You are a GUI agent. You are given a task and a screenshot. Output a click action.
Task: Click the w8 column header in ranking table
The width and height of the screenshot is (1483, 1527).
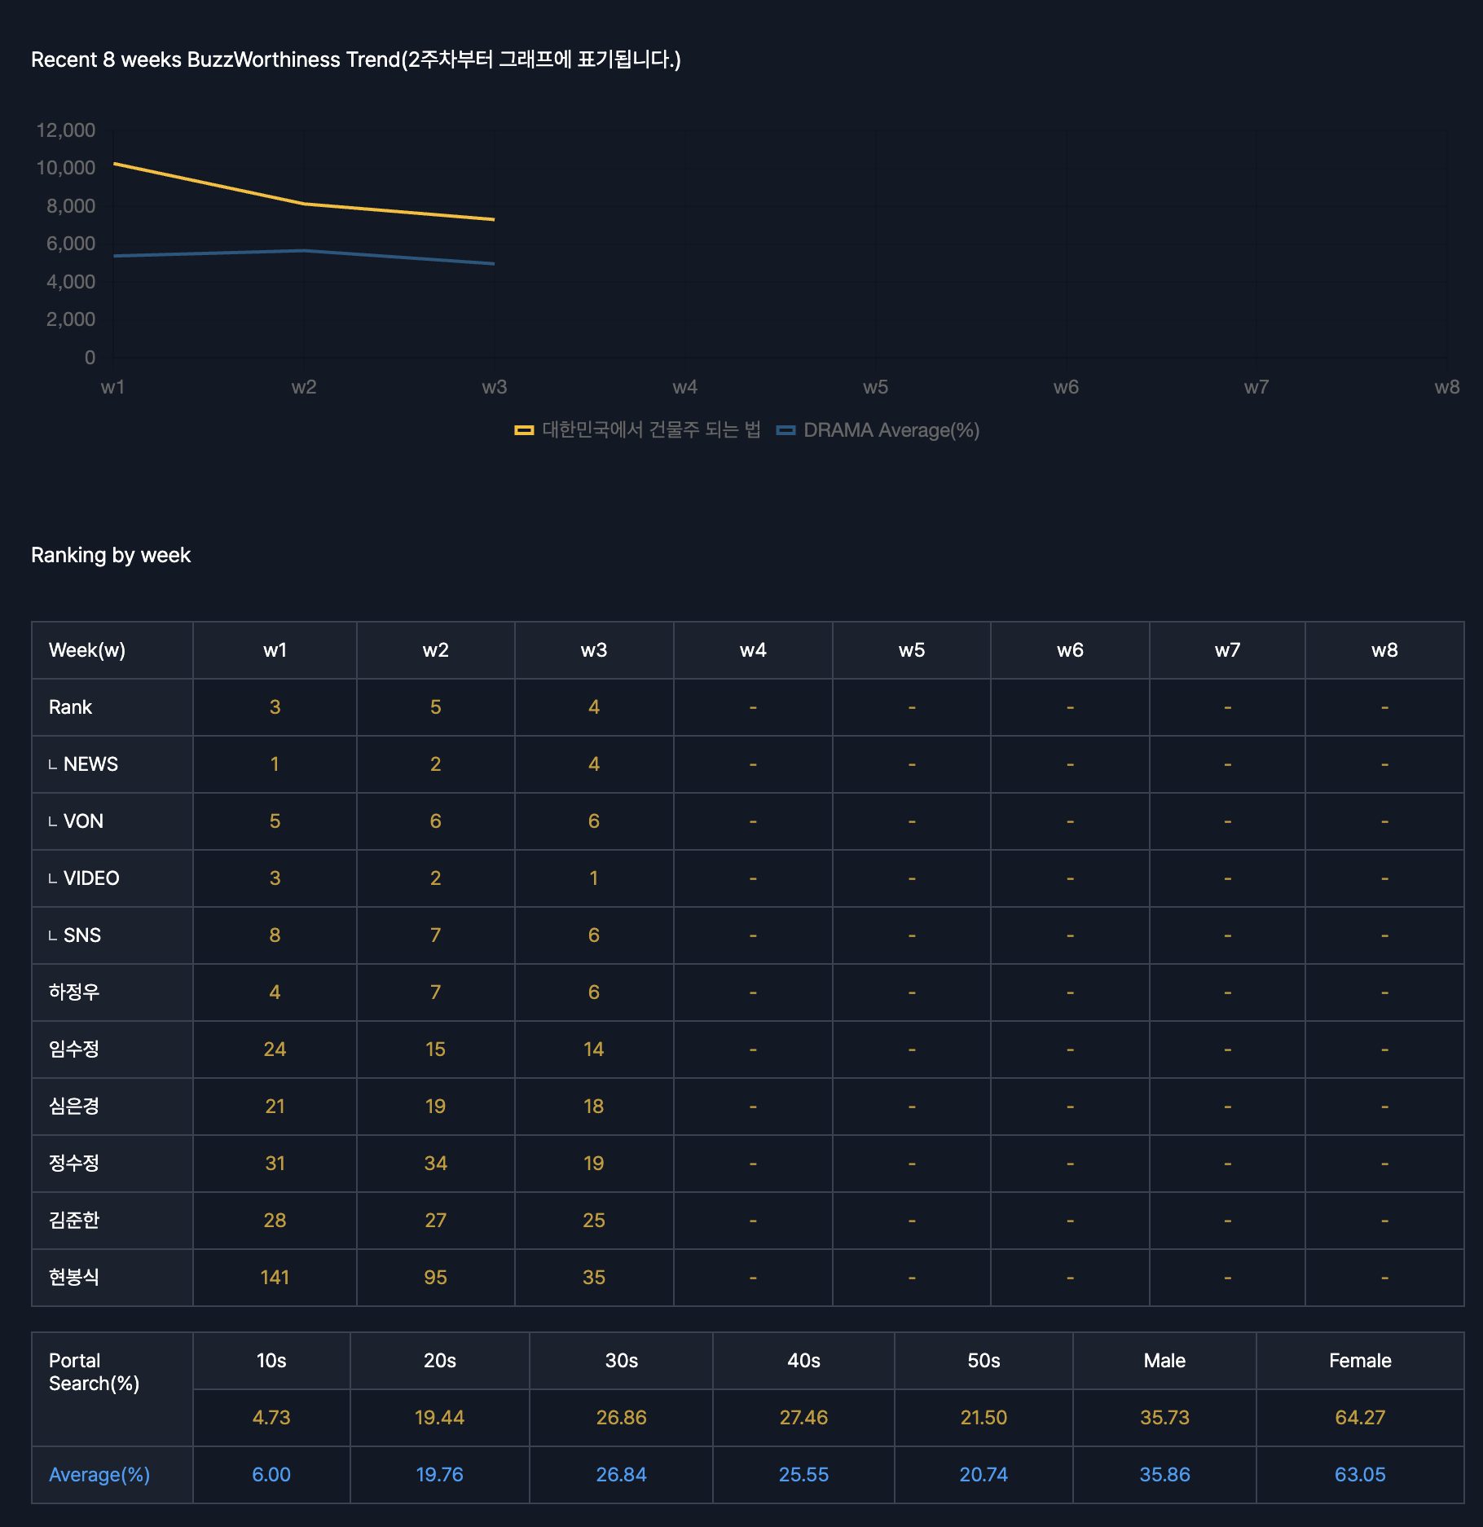[x=1384, y=650]
